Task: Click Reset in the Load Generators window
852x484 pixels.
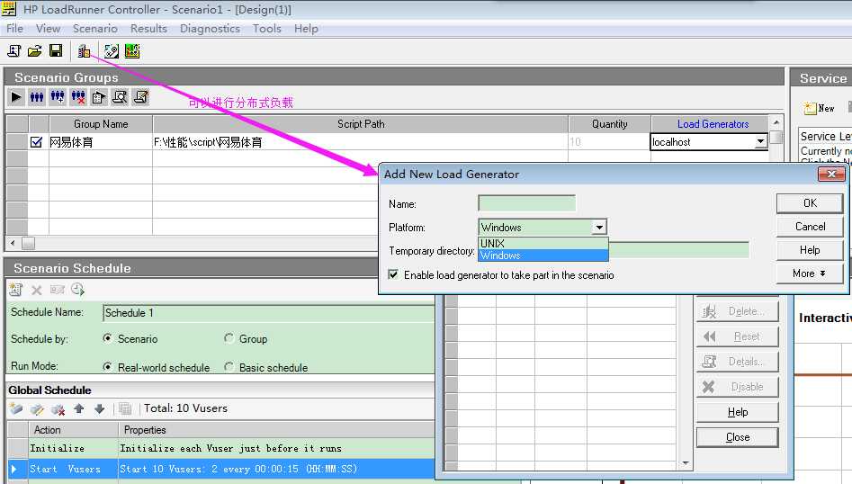Action: (x=738, y=336)
